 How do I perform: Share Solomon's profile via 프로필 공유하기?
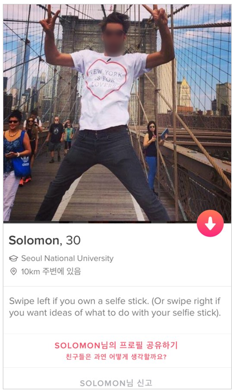116,345
